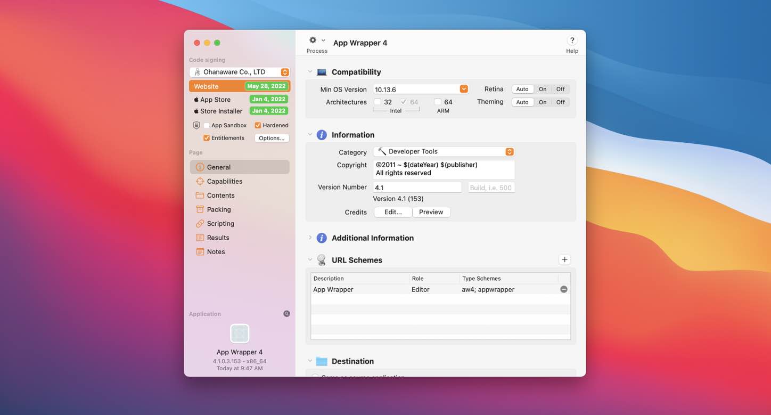Open the Category dropdown
The width and height of the screenshot is (771, 415).
pyautogui.click(x=444, y=152)
